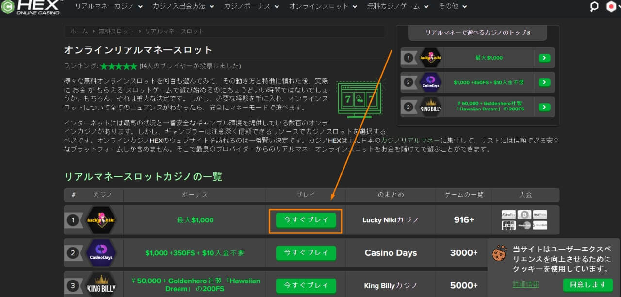Screen dimensions: 621x297
Task: Click the リアルマネースロットカジノの一覧 heading
Action: [144, 176]
